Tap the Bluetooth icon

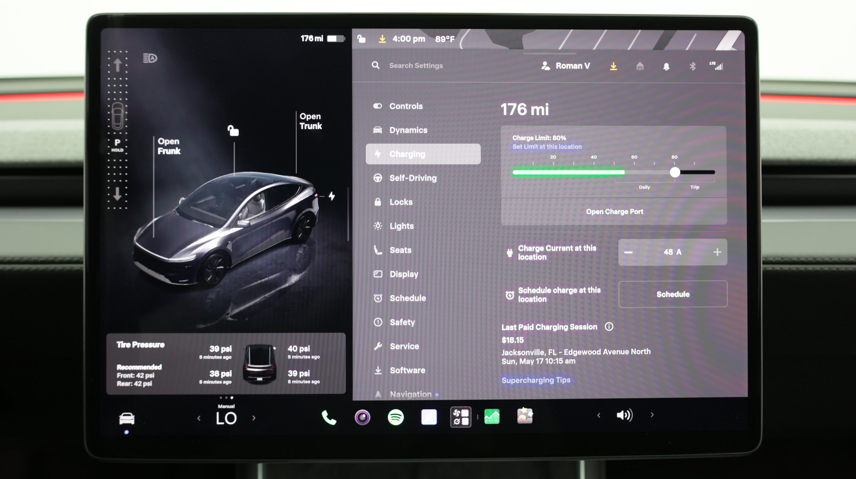(692, 66)
